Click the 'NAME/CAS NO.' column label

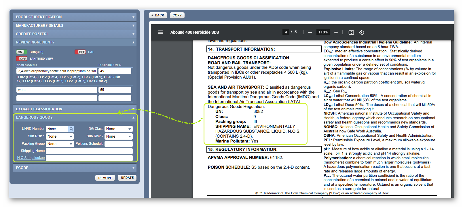tap(27, 65)
